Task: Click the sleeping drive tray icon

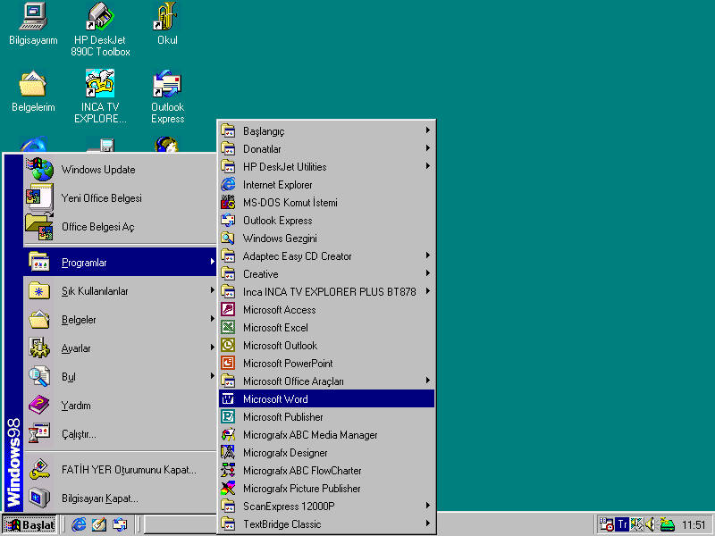Action: pos(667,524)
